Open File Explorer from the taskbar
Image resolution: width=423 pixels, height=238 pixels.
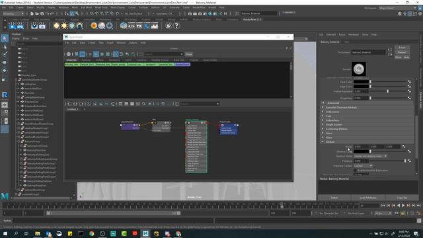(x=38, y=233)
